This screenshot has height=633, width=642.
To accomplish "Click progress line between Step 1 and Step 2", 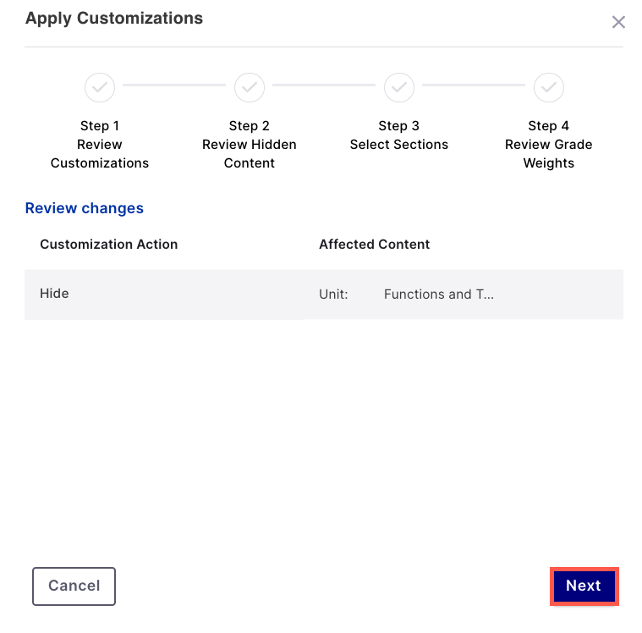I will coord(174,85).
